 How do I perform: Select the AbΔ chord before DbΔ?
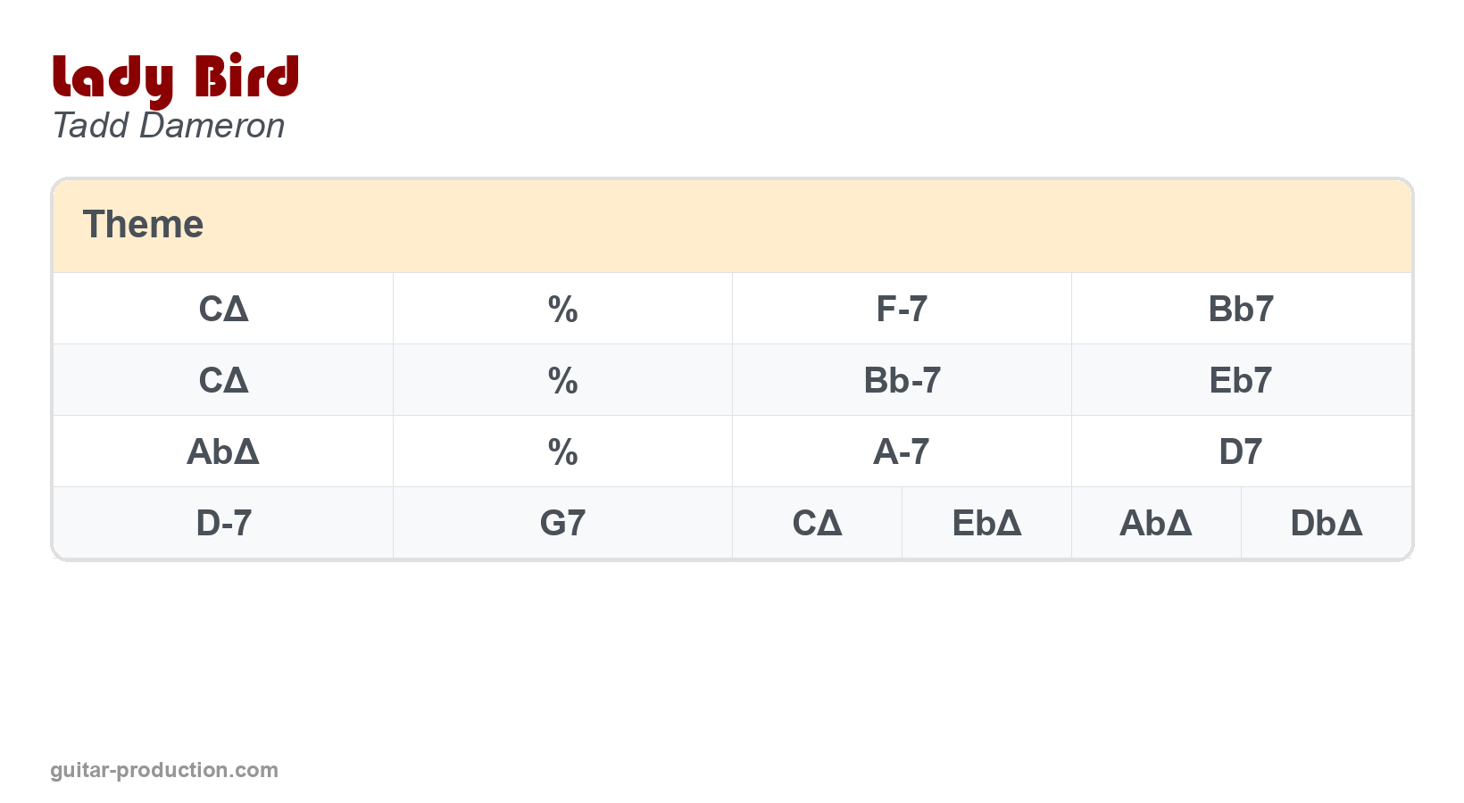(x=1156, y=524)
